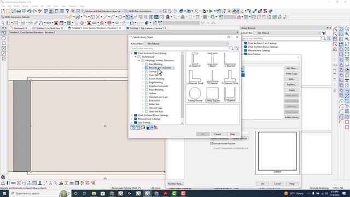Click the red S toolbar icon
Viewport: 350px width, 197px height.
(265, 11)
